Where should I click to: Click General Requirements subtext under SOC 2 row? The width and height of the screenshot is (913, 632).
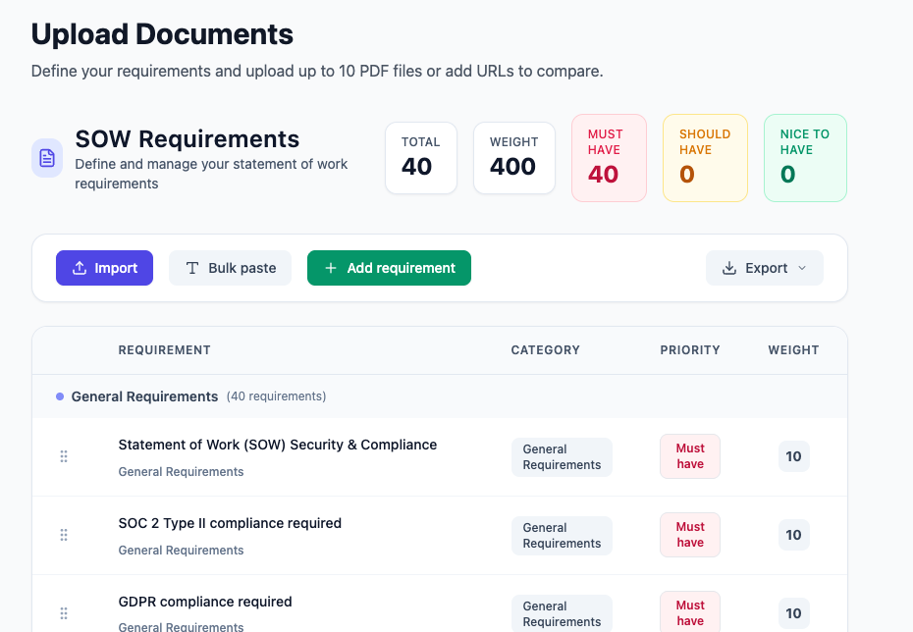click(181, 550)
